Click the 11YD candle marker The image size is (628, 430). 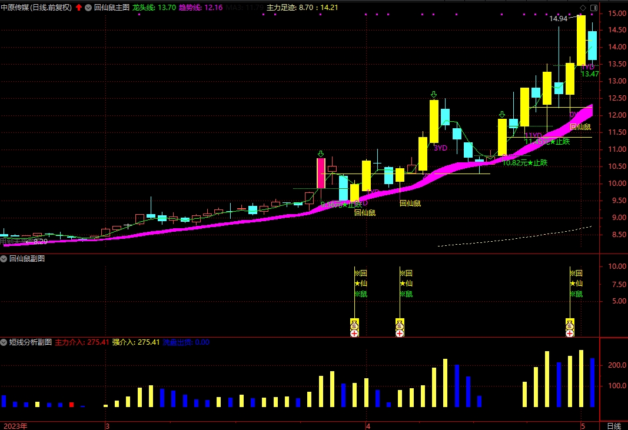[x=533, y=135]
